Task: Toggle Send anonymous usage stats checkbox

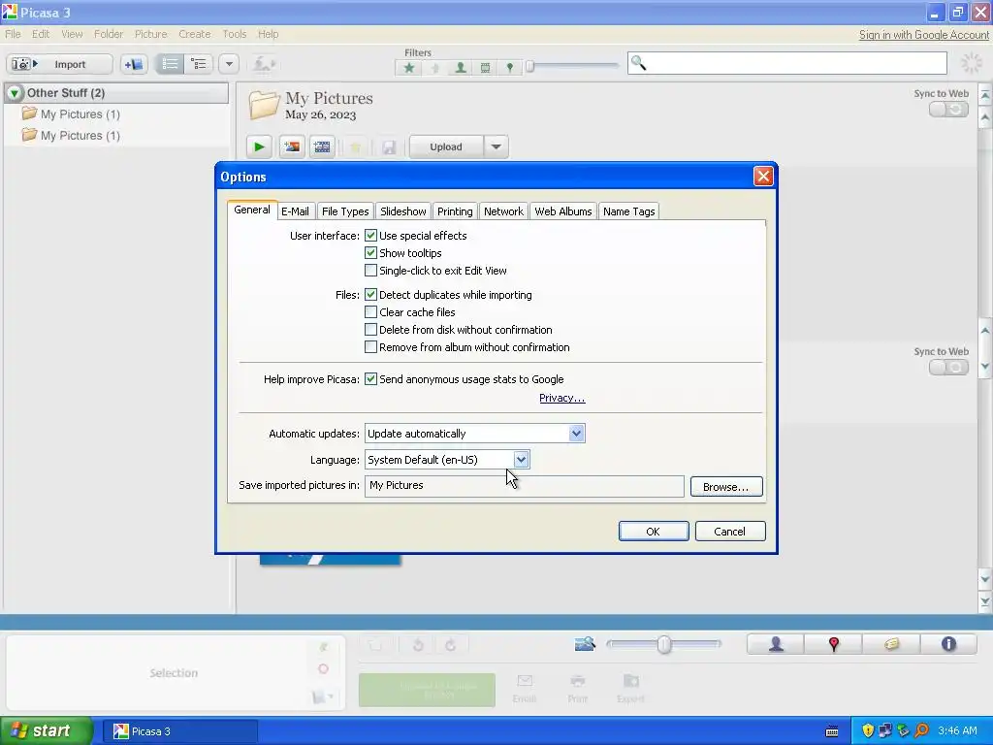Action: [370, 379]
